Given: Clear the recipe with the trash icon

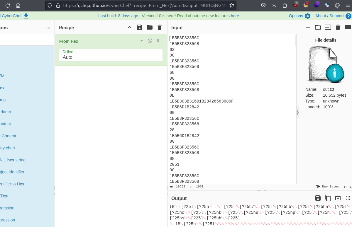Looking at the screenshot, I should coord(160,27).
